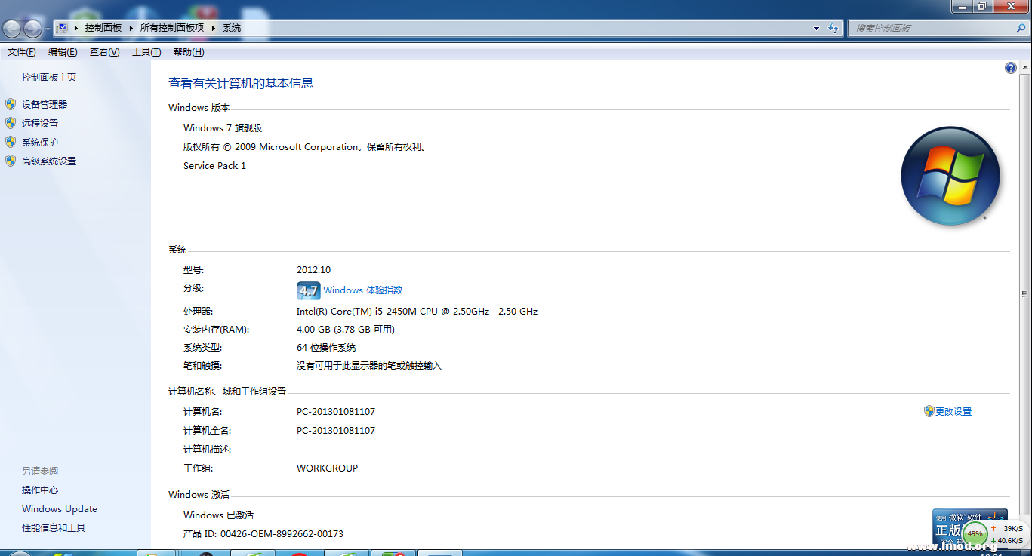The image size is (1032, 556).
Task: Open the 工具(T) menu
Action: (146, 52)
